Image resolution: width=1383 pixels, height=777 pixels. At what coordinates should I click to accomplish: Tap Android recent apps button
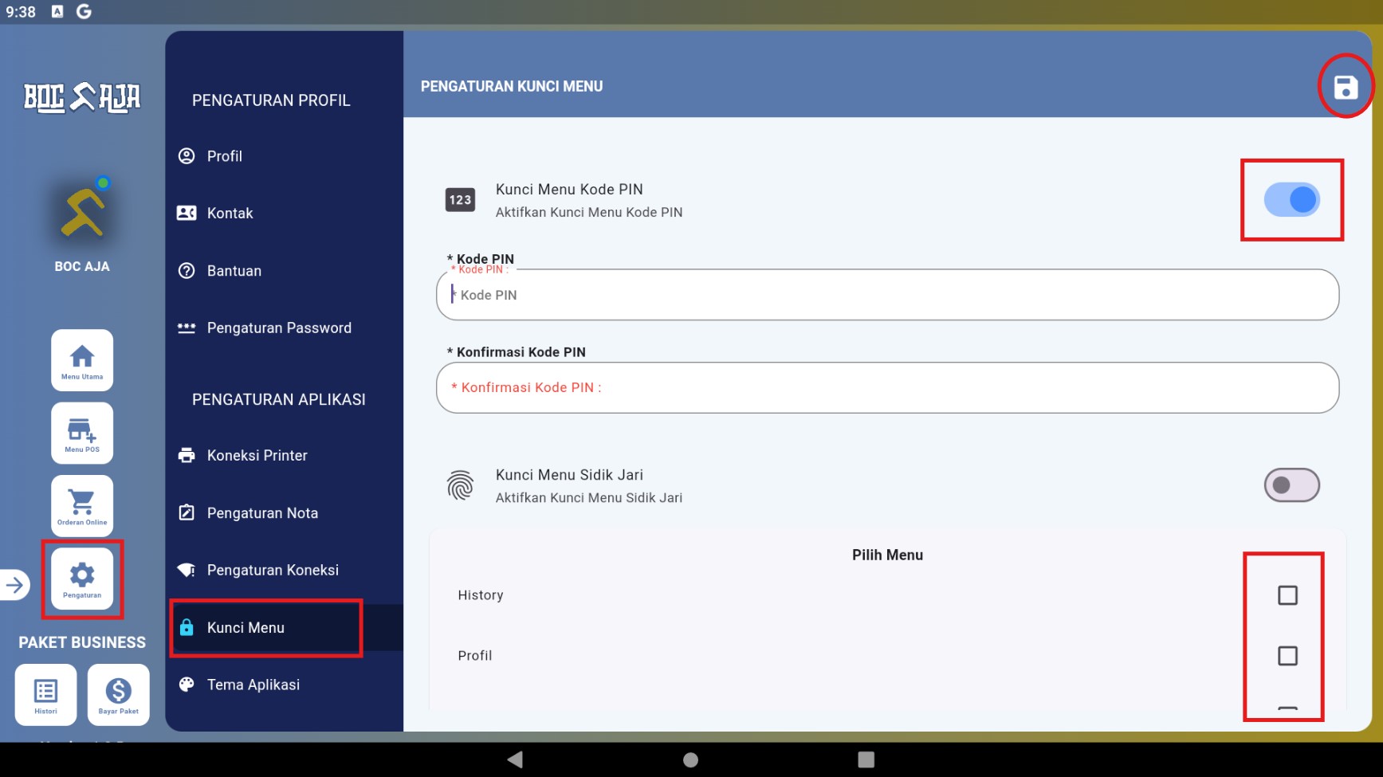[866, 759]
